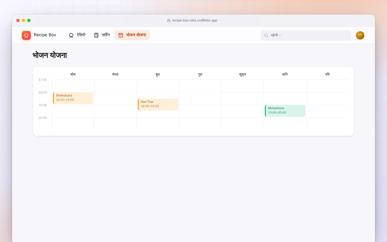Click the 18:00–19:00 time on Shakshuka
The height and width of the screenshot is (242, 387).
(x=65, y=100)
